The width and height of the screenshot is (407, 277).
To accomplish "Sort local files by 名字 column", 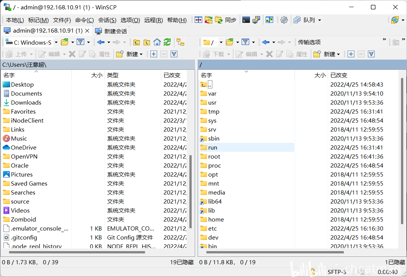I will [x=36, y=75].
